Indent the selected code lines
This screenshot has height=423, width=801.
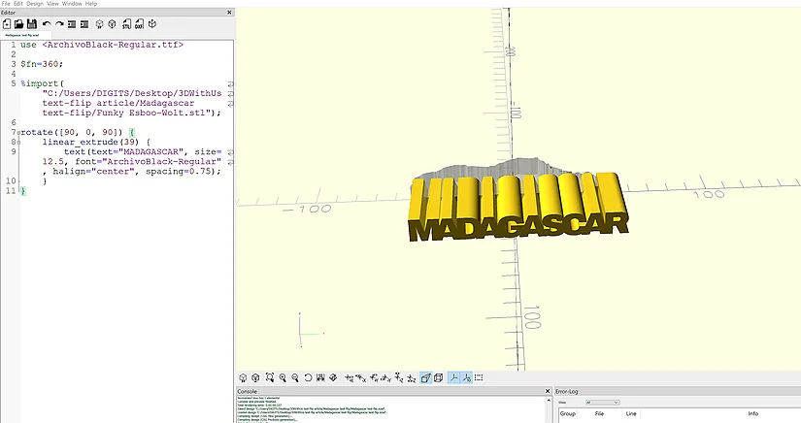(84, 24)
